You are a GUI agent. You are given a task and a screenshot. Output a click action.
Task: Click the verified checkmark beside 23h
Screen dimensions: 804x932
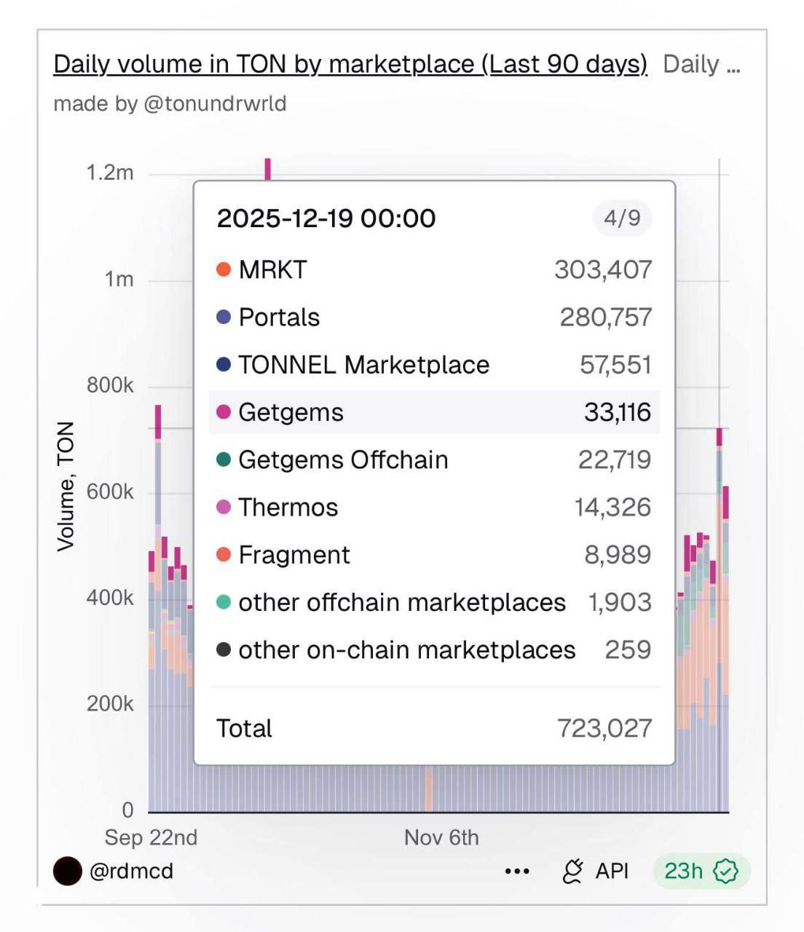click(x=725, y=870)
